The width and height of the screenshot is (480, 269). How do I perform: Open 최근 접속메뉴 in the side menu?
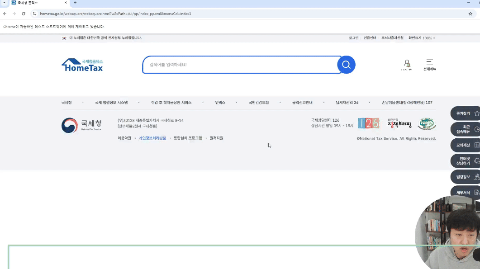tap(466, 129)
